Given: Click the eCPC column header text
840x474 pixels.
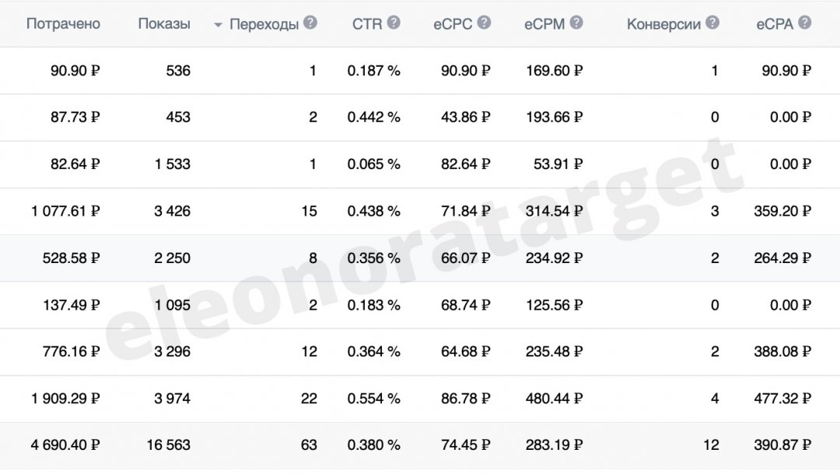Looking at the screenshot, I should tap(453, 24).
